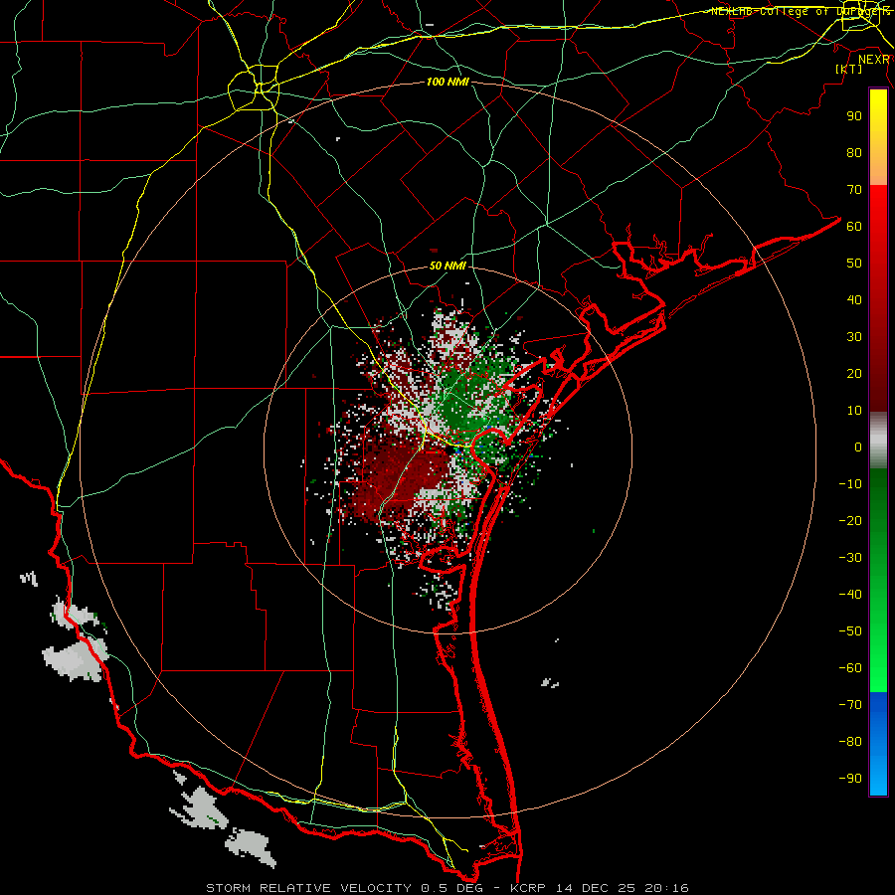Image resolution: width=895 pixels, height=895 pixels.
Task: Select the "-40" value on the velocity scale
Action: 850,595
